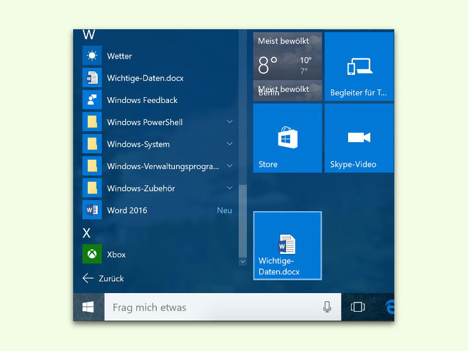
Task: Open the pinned Wichtige-Daten.docx tile
Action: click(287, 246)
